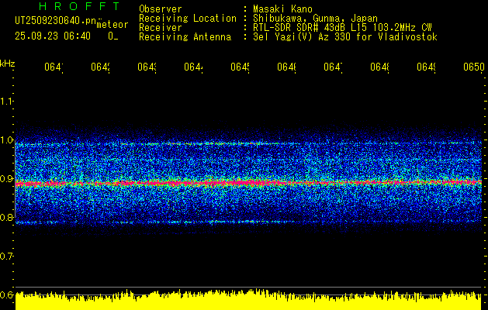Image resolution: width=488 pixels, height=310 pixels.
Task: Click the 0646 time marker
Action: pos(286,67)
